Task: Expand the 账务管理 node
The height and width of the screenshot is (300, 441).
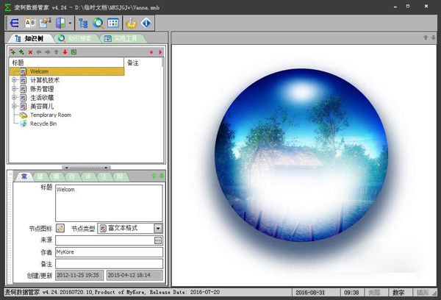Action: pos(14,89)
